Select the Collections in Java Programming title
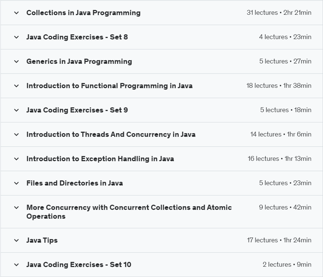This screenshot has height=277, width=323. pos(83,13)
